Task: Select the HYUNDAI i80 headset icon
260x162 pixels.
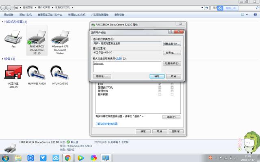Action: [60, 72]
